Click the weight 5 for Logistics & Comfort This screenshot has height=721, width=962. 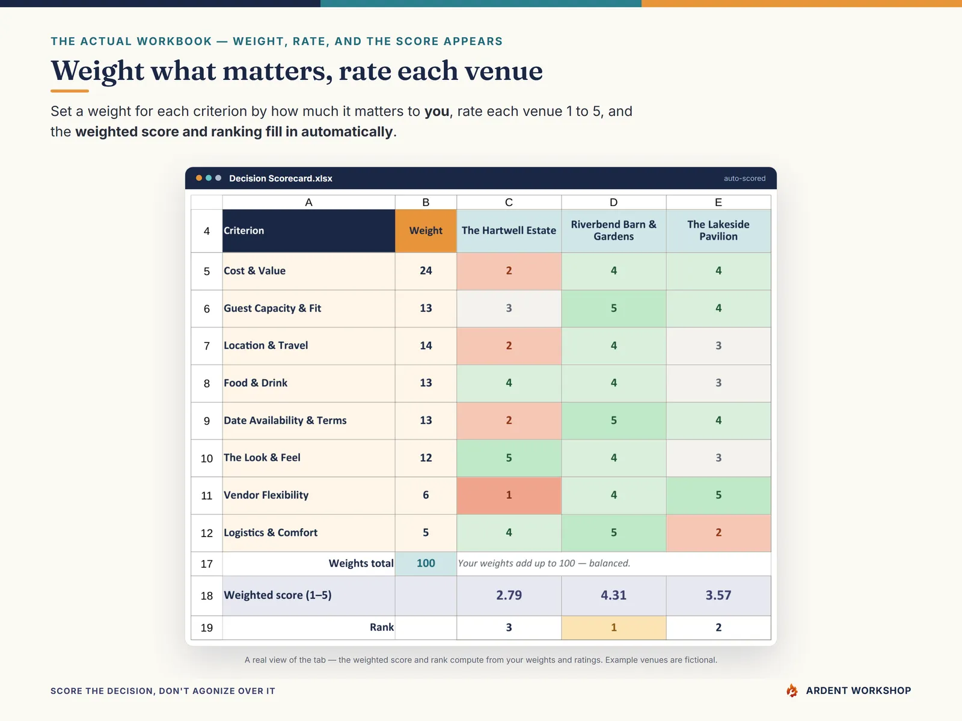[426, 532]
